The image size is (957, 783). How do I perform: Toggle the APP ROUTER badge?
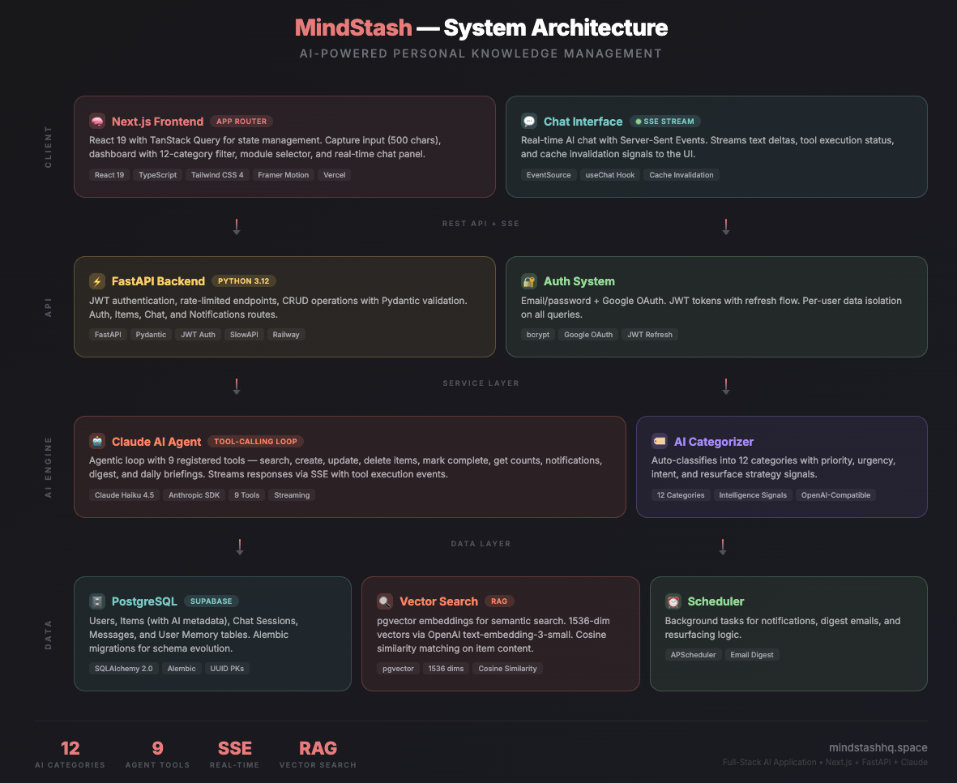point(241,120)
